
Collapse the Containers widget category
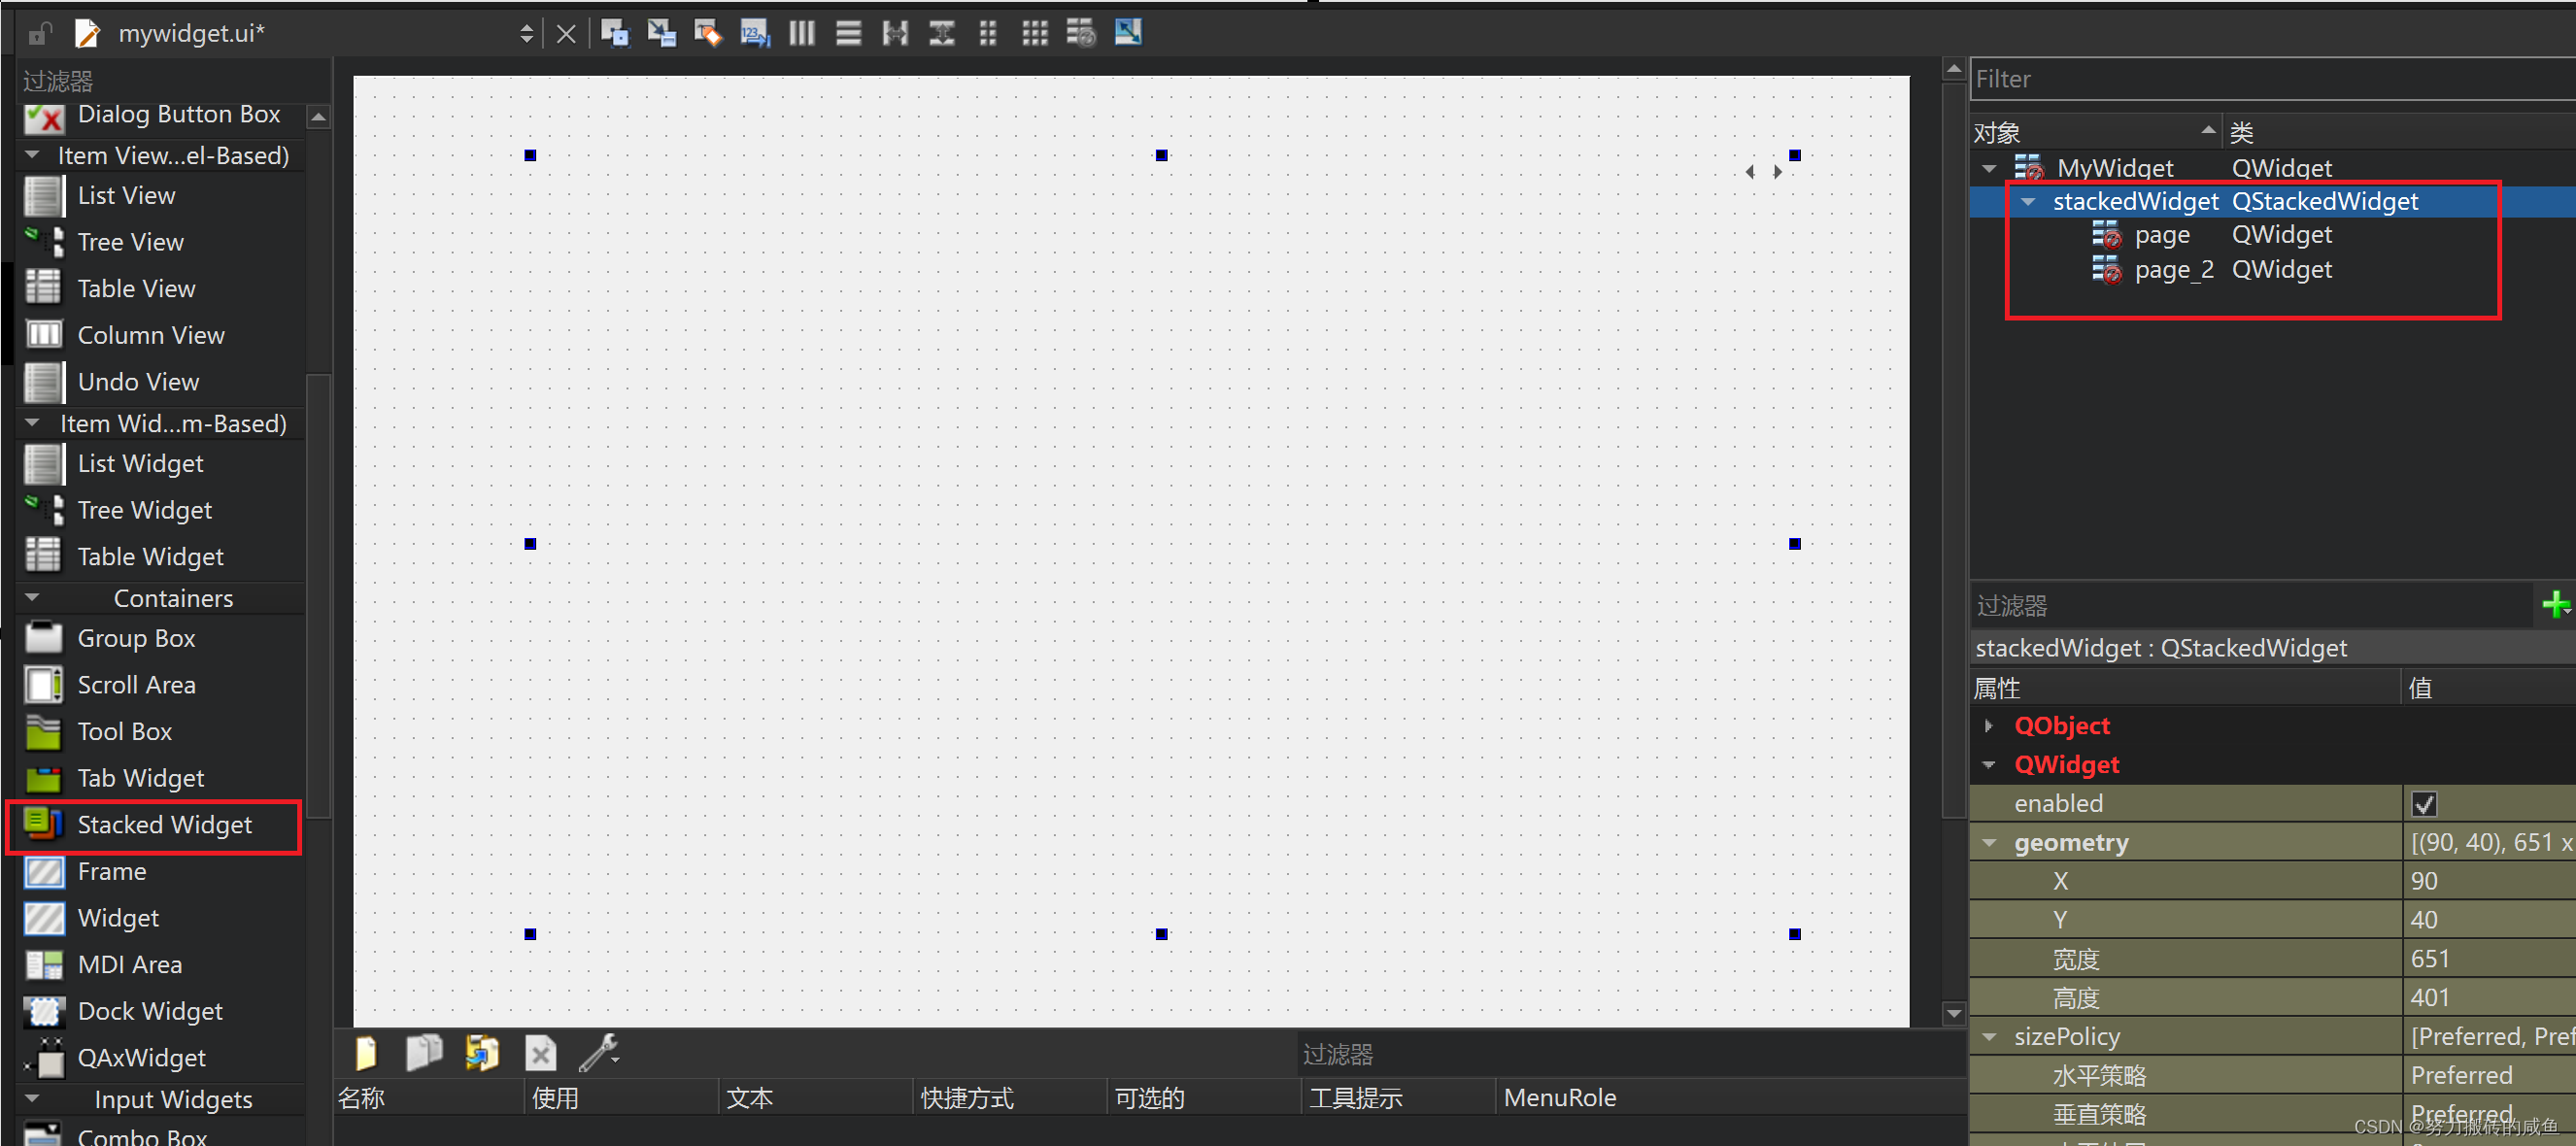[32, 597]
